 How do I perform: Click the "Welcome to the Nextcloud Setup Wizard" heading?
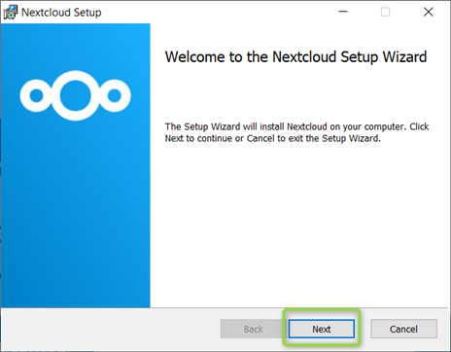pos(295,57)
